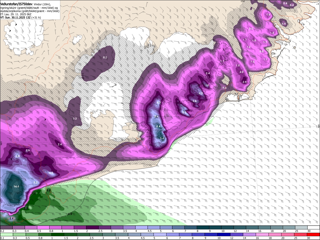
Task: Pick the dark purple snow swatch starting at 2
Action: click(x=92, y=227)
